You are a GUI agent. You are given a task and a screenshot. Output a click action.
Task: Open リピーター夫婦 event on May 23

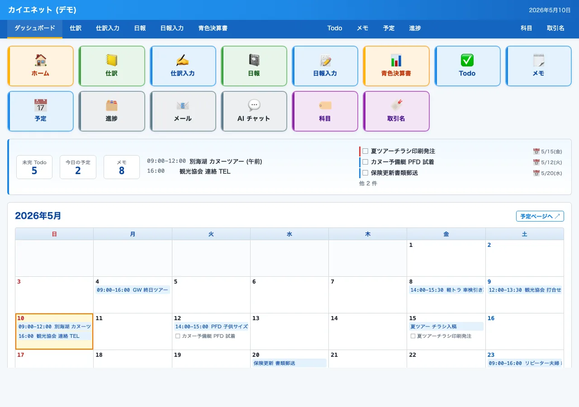(525, 363)
